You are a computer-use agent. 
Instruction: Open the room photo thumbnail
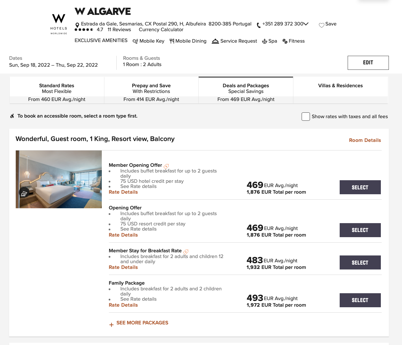59,179
